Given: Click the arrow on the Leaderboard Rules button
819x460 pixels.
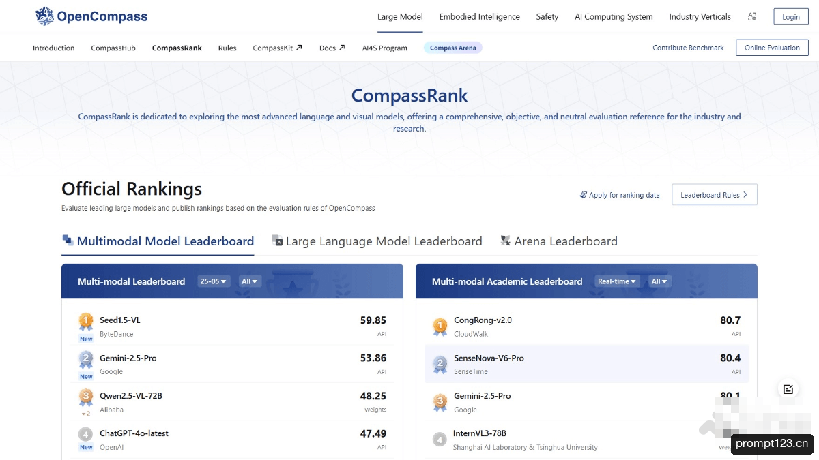Looking at the screenshot, I should pos(745,195).
